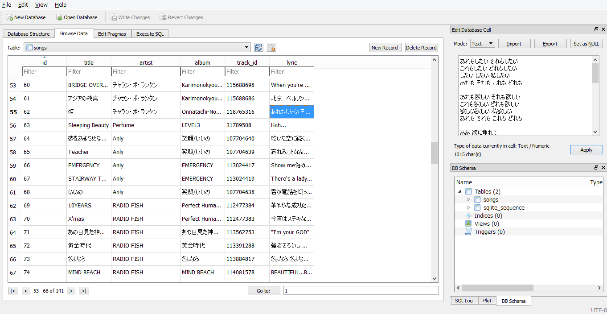This screenshot has width=607, height=314.
Task: Select the track_id cell 113884817
Action: [247, 259]
